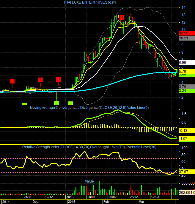The width and height of the screenshot is (195, 204).
Task: Click the green buy marker below 24/11 date
Action: pyautogui.click(x=25, y=104)
